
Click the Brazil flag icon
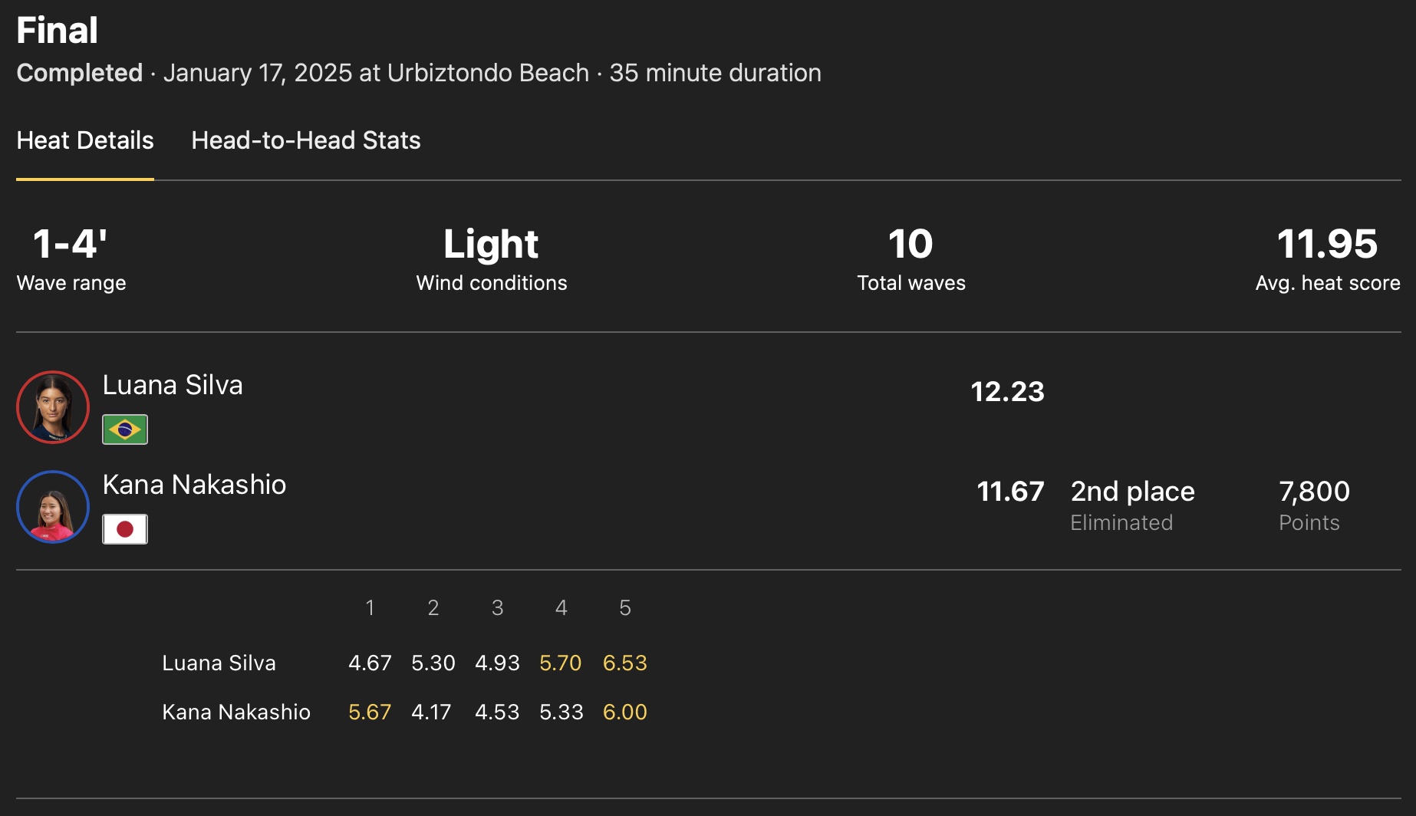[x=125, y=429]
